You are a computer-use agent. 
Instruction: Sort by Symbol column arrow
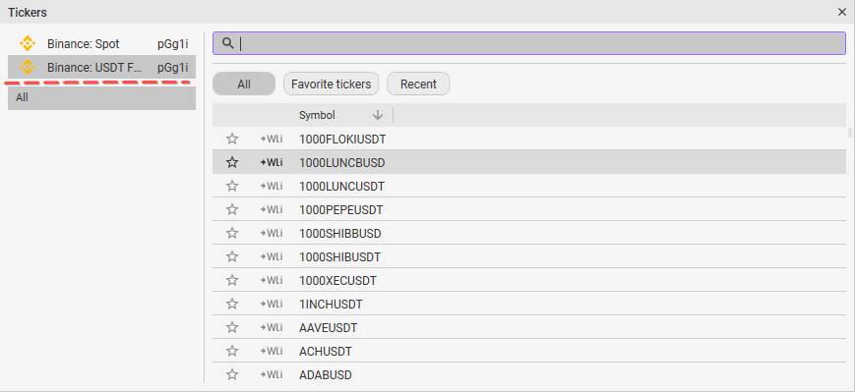(378, 115)
